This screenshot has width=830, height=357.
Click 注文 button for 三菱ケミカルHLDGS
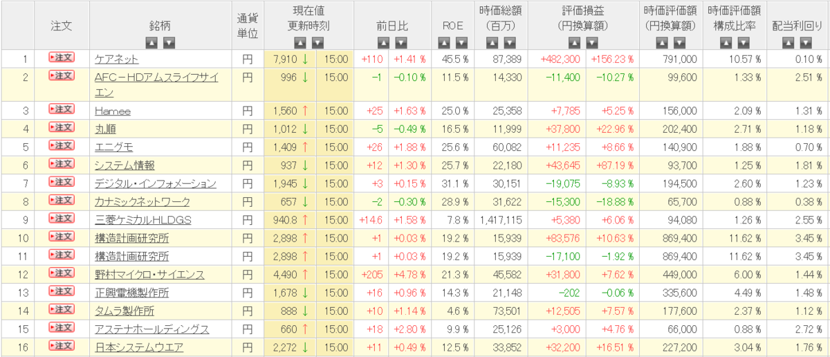pyautogui.click(x=62, y=219)
